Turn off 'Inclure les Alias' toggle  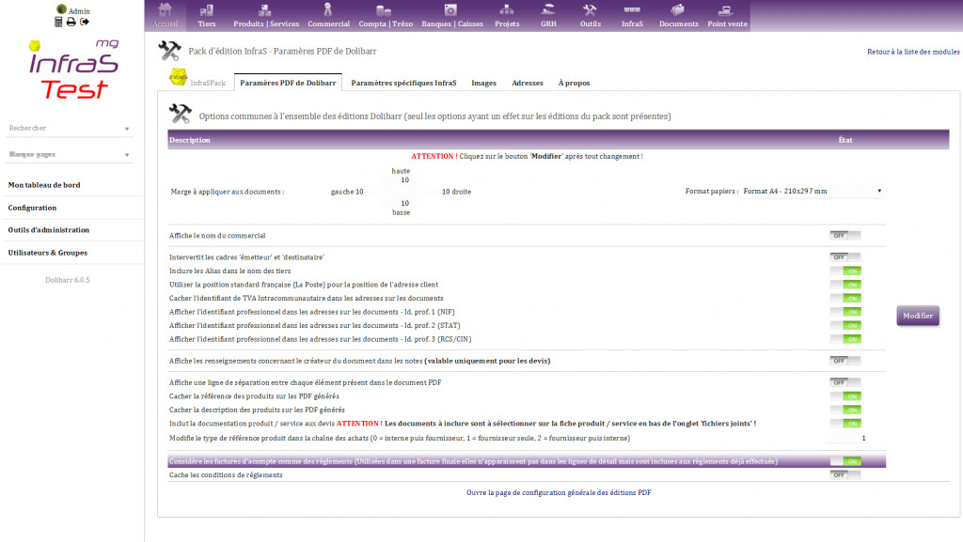pyautogui.click(x=845, y=271)
